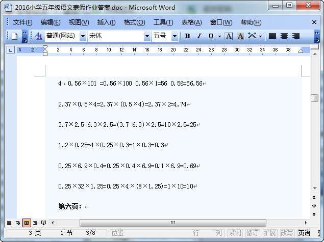Click the Select Browse Object button
The height and width of the screenshot is (242, 324).
[314, 206]
